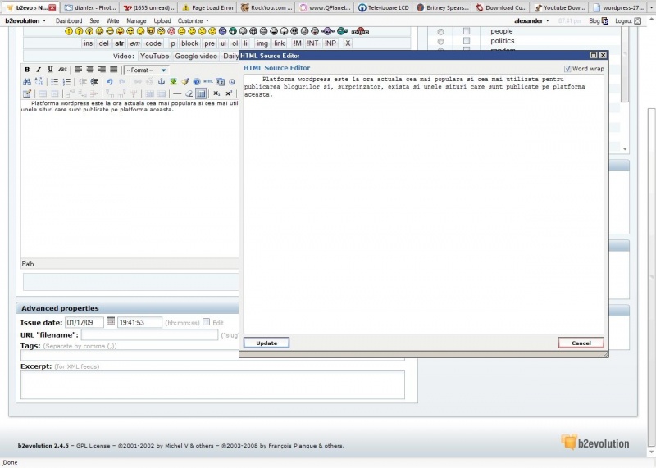Open b2evolution menu dropdown

25,20
